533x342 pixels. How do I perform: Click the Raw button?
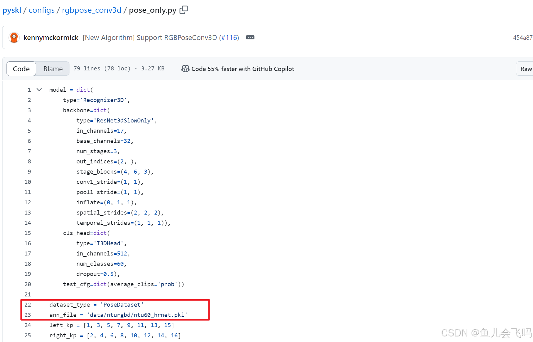point(526,69)
